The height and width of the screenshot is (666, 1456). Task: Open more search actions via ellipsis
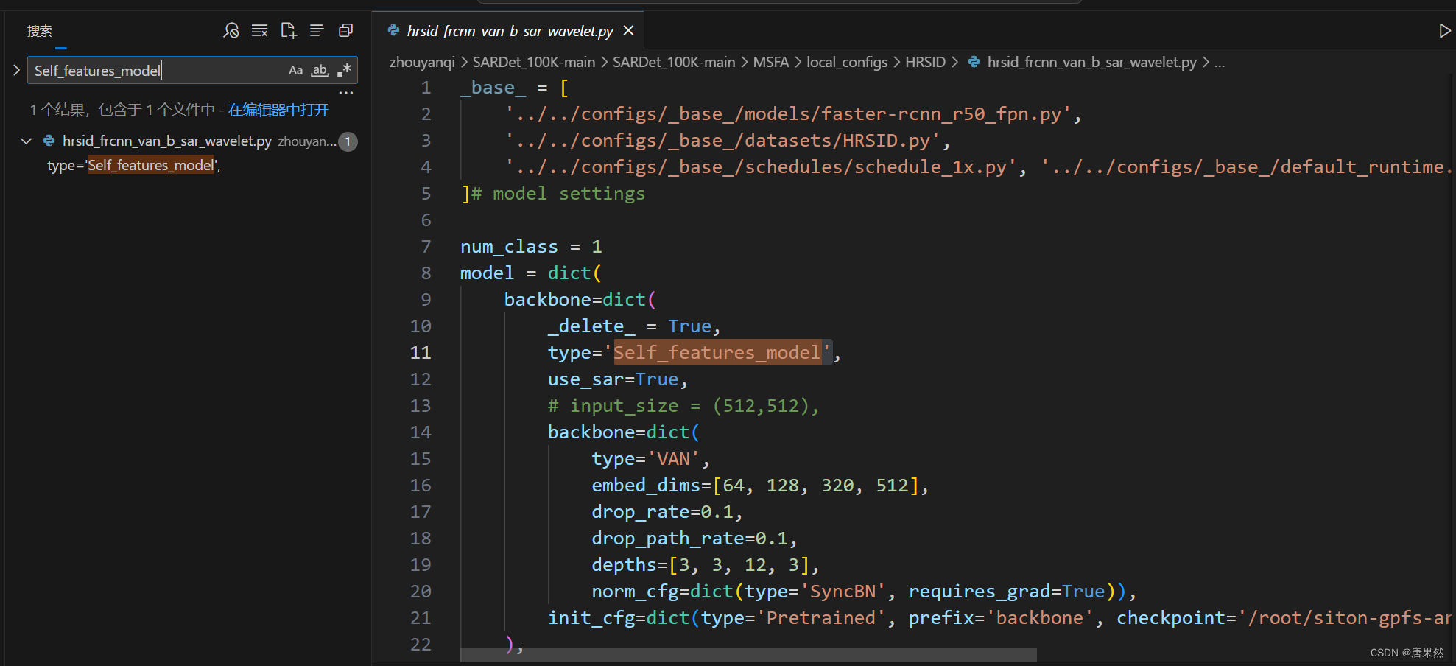(x=346, y=91)
